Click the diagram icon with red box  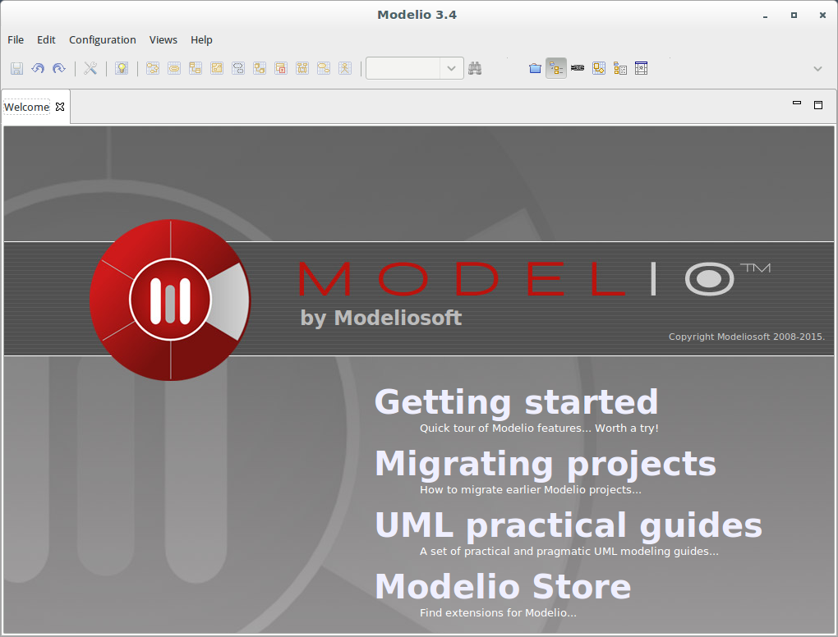pyautogui.click(x=281, y=68)
